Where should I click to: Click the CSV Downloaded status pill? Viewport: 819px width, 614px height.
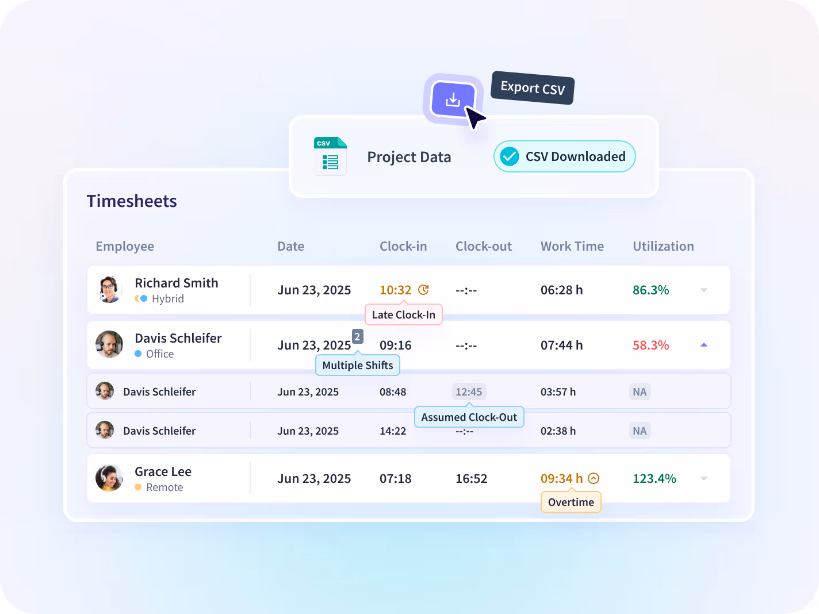565,156
